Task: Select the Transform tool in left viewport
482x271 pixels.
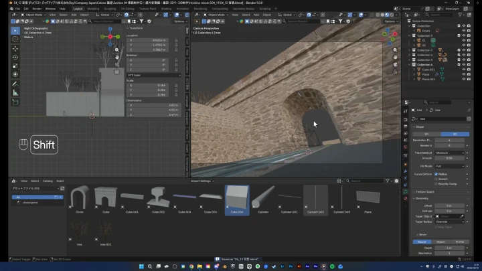Action: click(x=15, y=74)
